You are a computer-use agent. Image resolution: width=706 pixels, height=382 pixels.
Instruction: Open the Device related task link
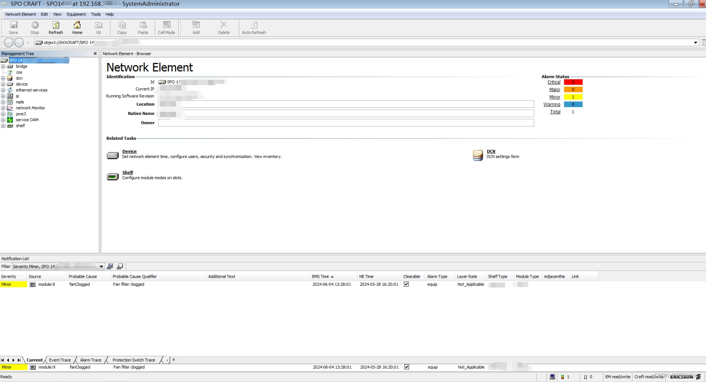129,151
